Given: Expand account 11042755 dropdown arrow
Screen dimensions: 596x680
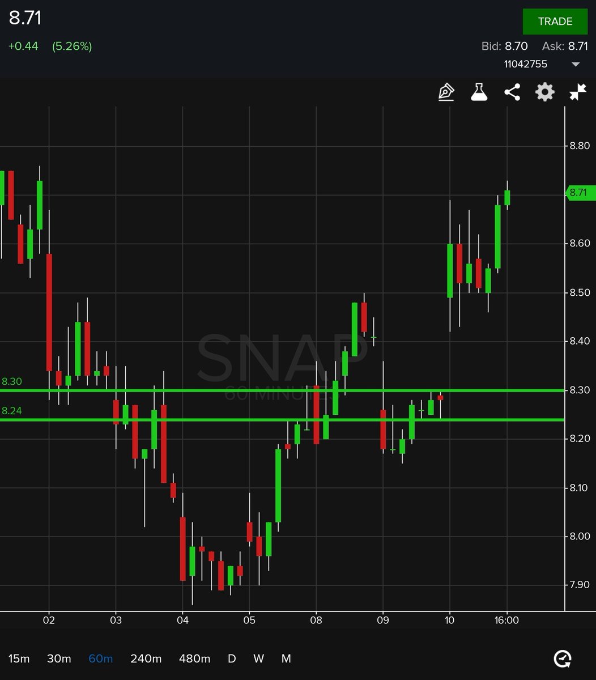Looking at the screenshot, I should tap(576, 65).
